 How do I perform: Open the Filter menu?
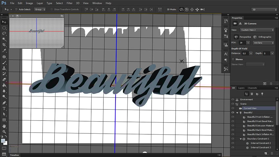(69, 3)
